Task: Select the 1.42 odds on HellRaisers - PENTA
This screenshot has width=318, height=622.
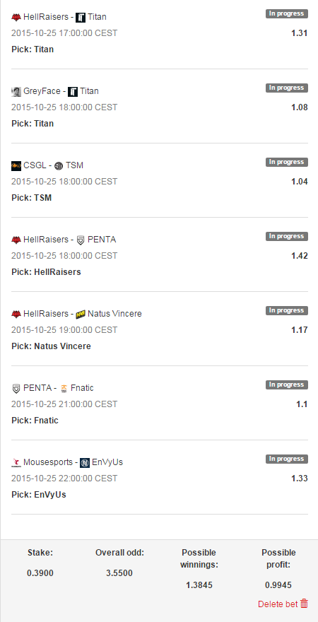Action: tap(300, 256)
